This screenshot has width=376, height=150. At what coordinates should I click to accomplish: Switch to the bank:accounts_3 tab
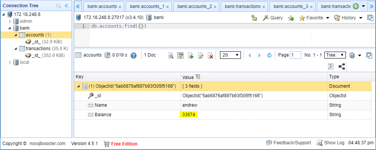tap(291, 6)
